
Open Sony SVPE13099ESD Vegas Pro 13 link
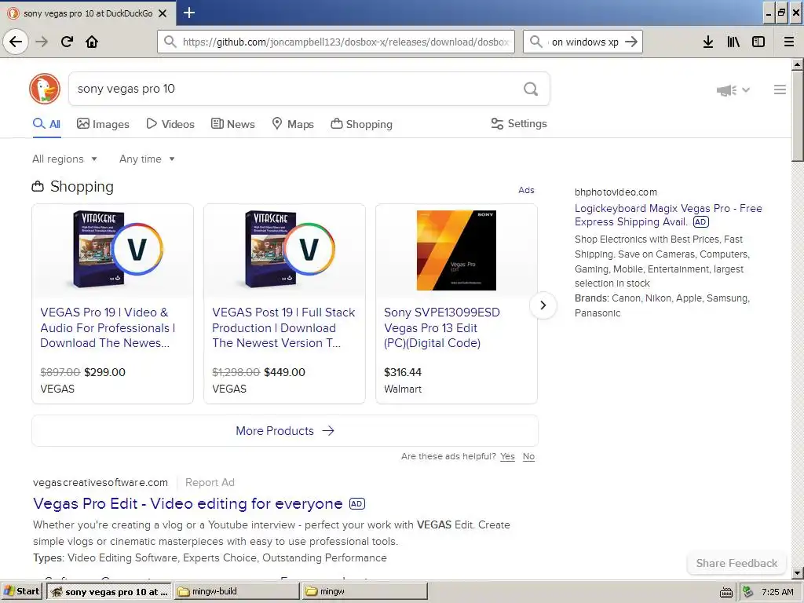[441, 327]
